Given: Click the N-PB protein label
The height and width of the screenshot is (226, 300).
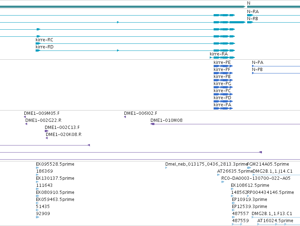Looking at the screenshot, I should click(x=257, y=70).
